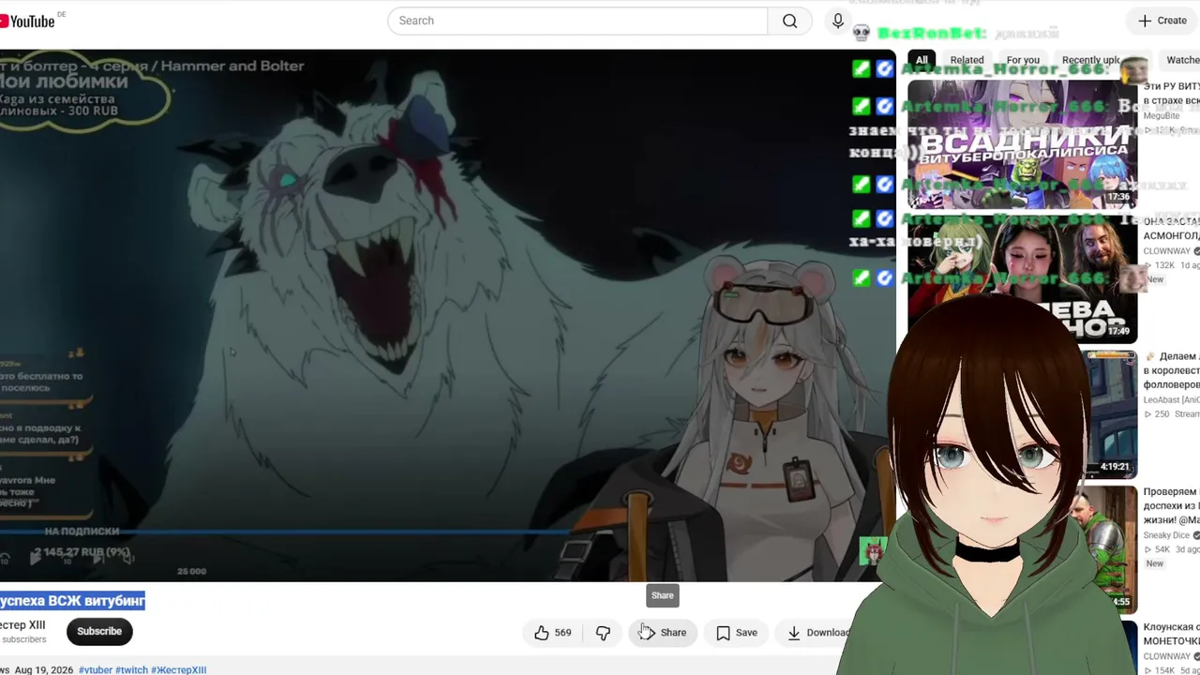Screen dimensions: 1200x675
Task: Focus the YouTube Search box
Action: [x=577, y=21]
